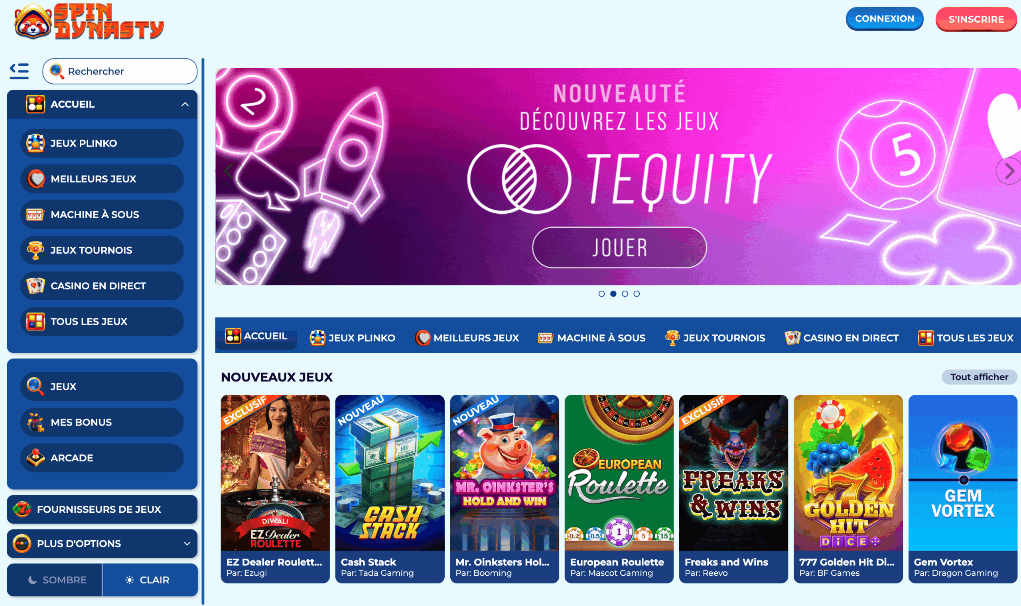Open Mes Bonus in the sidebar
The height and width of the screenshot is (606, 1021).
tap(102, 422)
